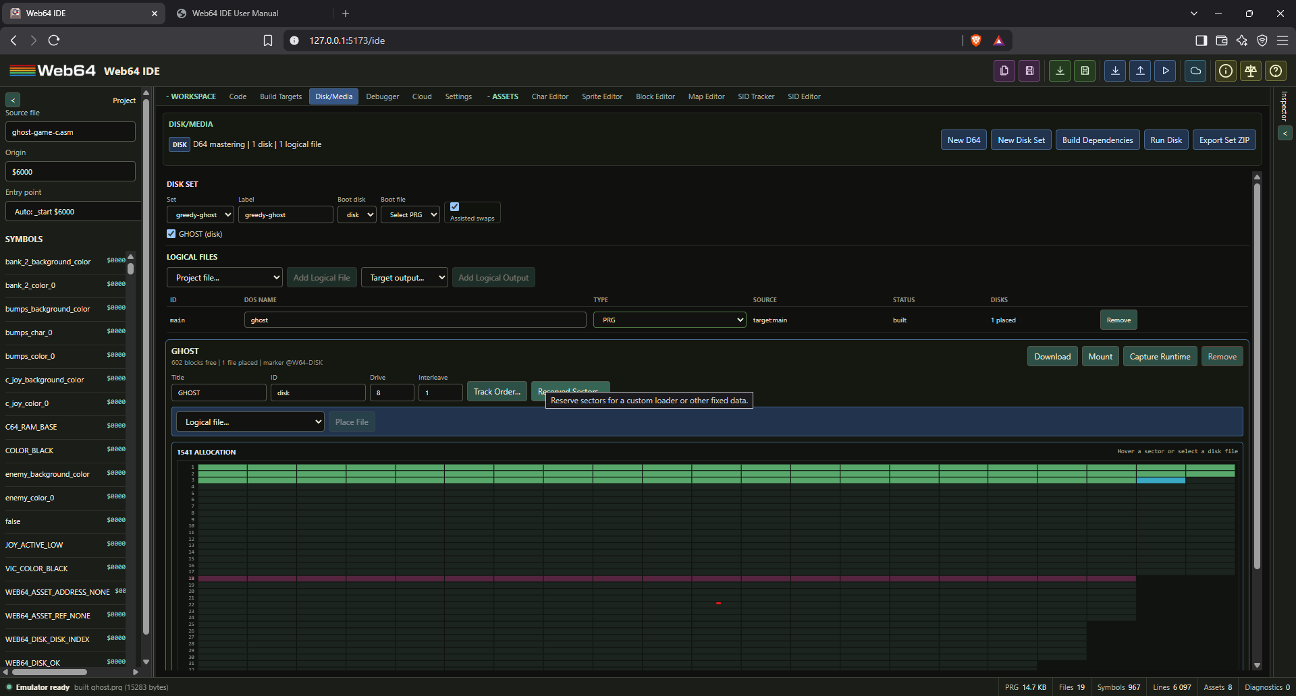Open the Sprite Editor tab
The height and width of the screenshot is (696, 1296).
(602, 96)
